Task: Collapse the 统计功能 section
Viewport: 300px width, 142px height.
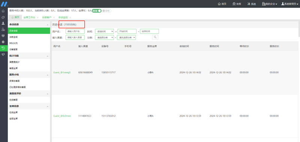Action: pyautogui.click(x=48, y=56)
